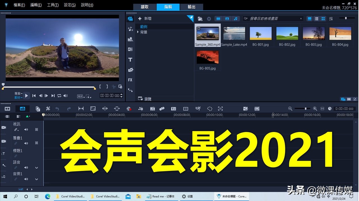Open the Subtitle Editor icon
Image resolution: width=359 pixels, height=201 pixels.
(x=174, y=109)
